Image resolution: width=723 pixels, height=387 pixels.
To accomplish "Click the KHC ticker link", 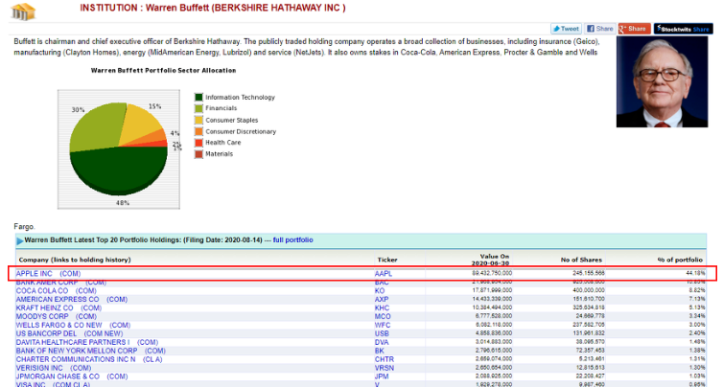I will click(x=382, y=307).
